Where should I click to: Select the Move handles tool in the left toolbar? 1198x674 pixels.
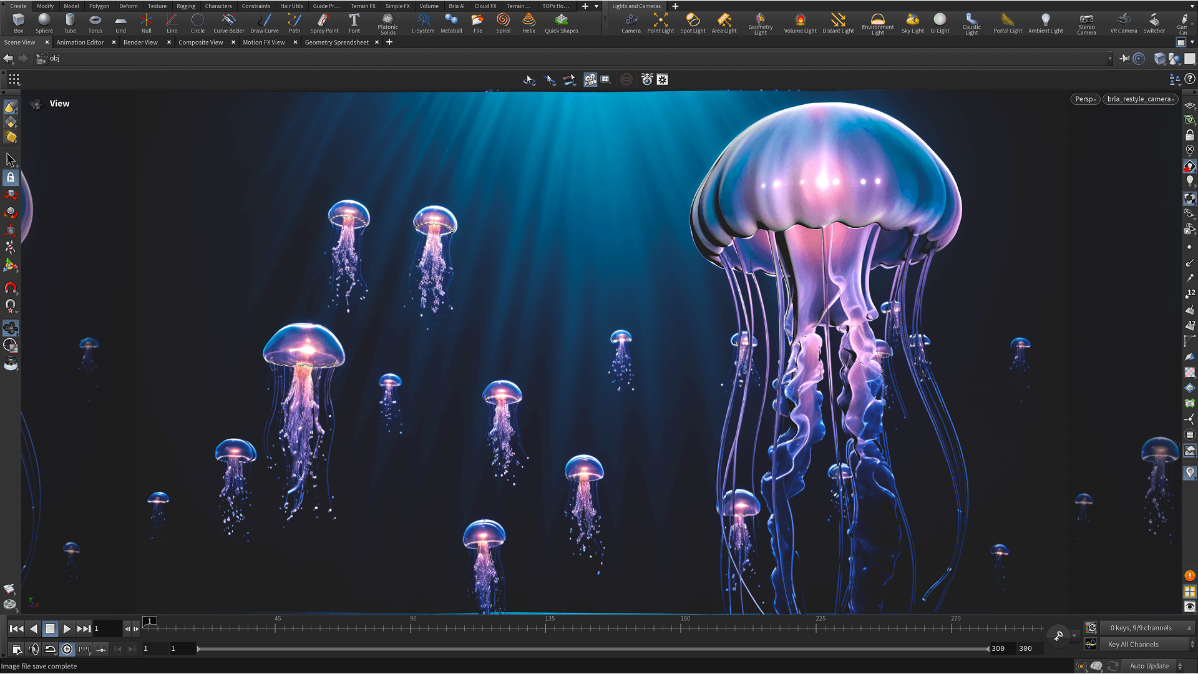[11, 194]
